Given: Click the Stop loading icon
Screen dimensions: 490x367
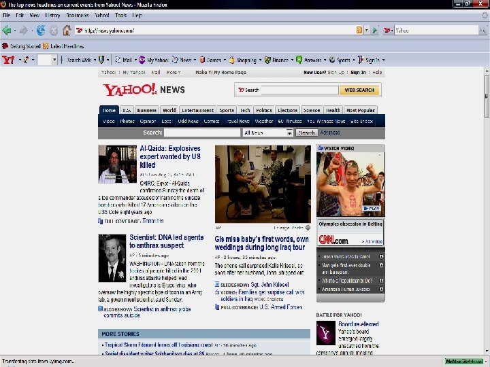Looking at the screenshot, I should tap(54, 31).
